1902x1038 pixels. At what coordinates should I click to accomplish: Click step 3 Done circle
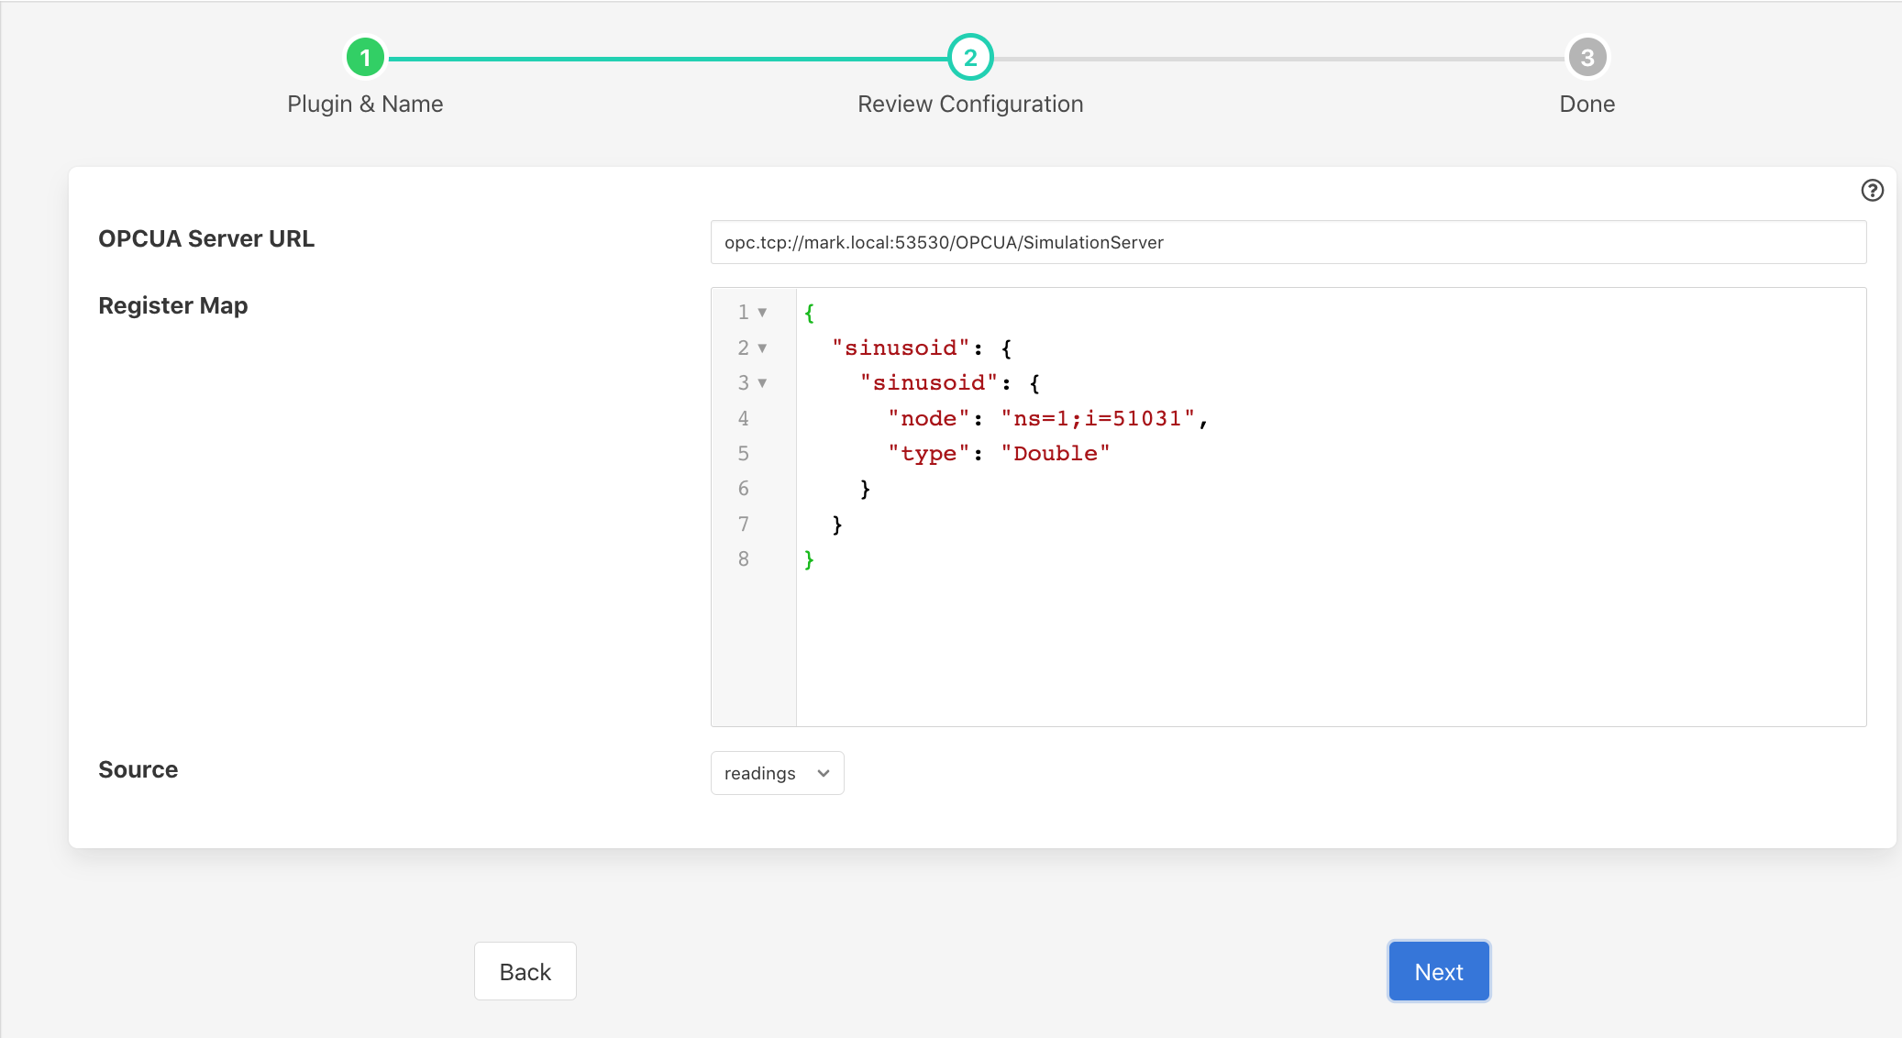(x=1587, y=58)
